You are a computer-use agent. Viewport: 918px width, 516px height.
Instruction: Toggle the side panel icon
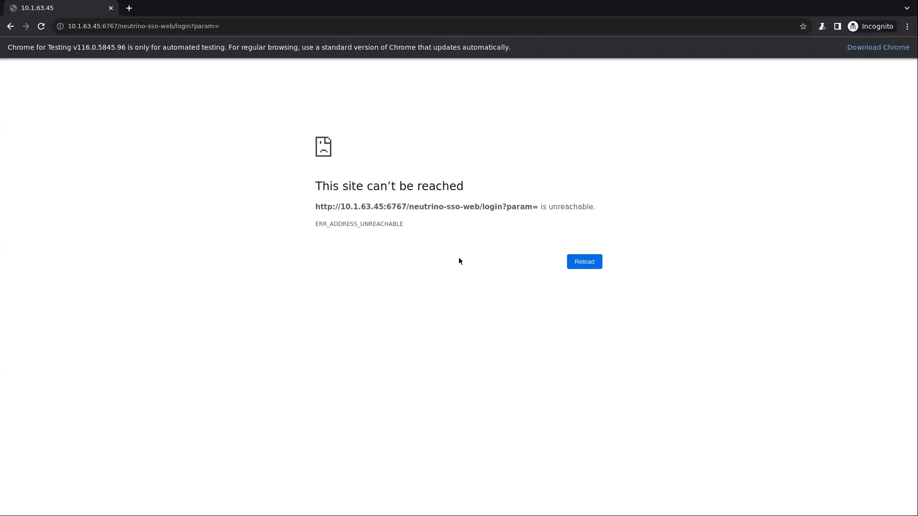837,26
